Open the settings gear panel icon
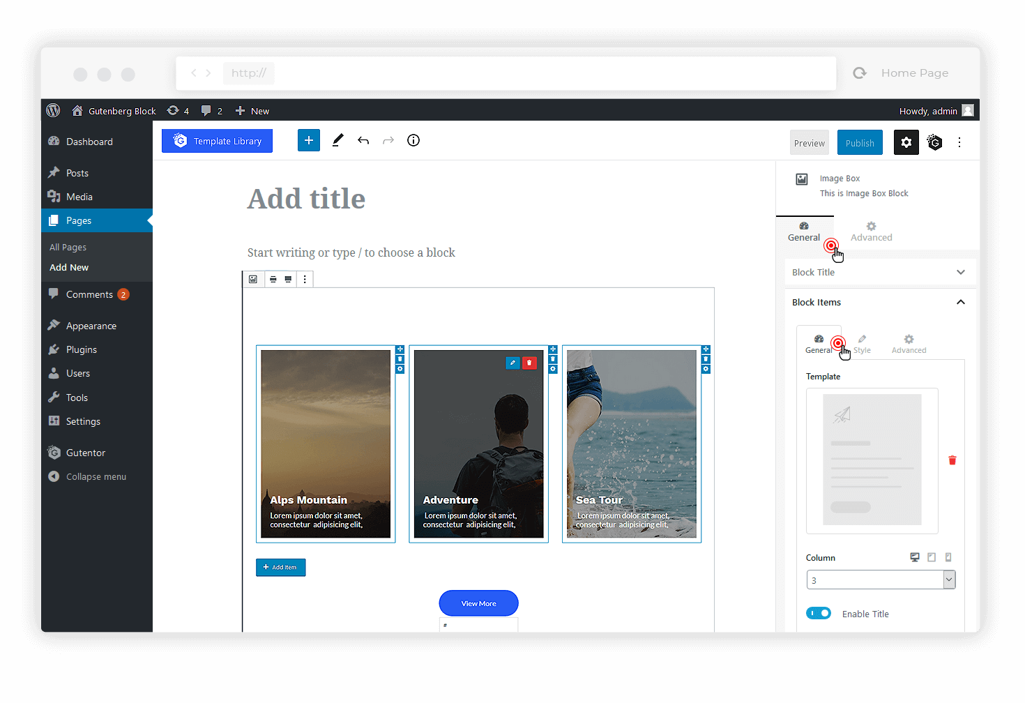 (906, 142)
